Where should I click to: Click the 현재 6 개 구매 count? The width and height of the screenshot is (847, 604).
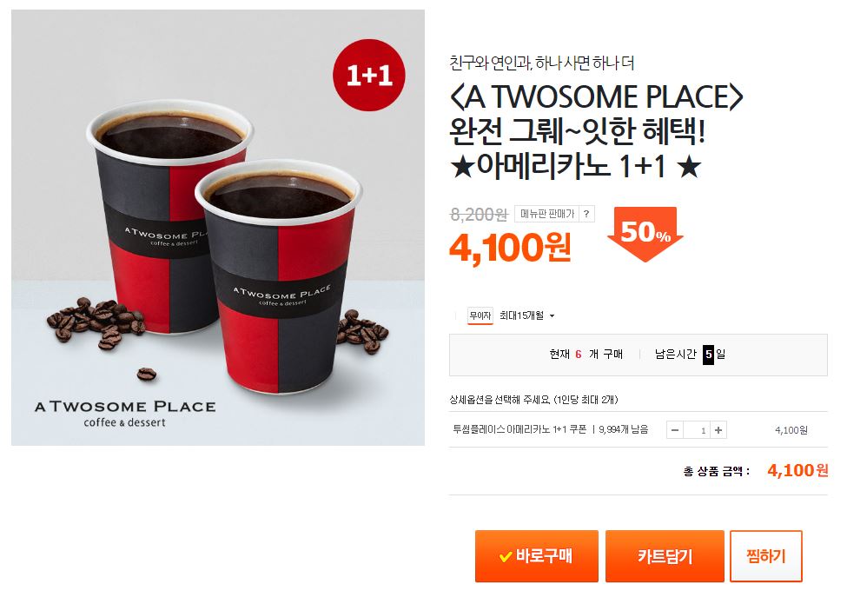click(586, 355)
